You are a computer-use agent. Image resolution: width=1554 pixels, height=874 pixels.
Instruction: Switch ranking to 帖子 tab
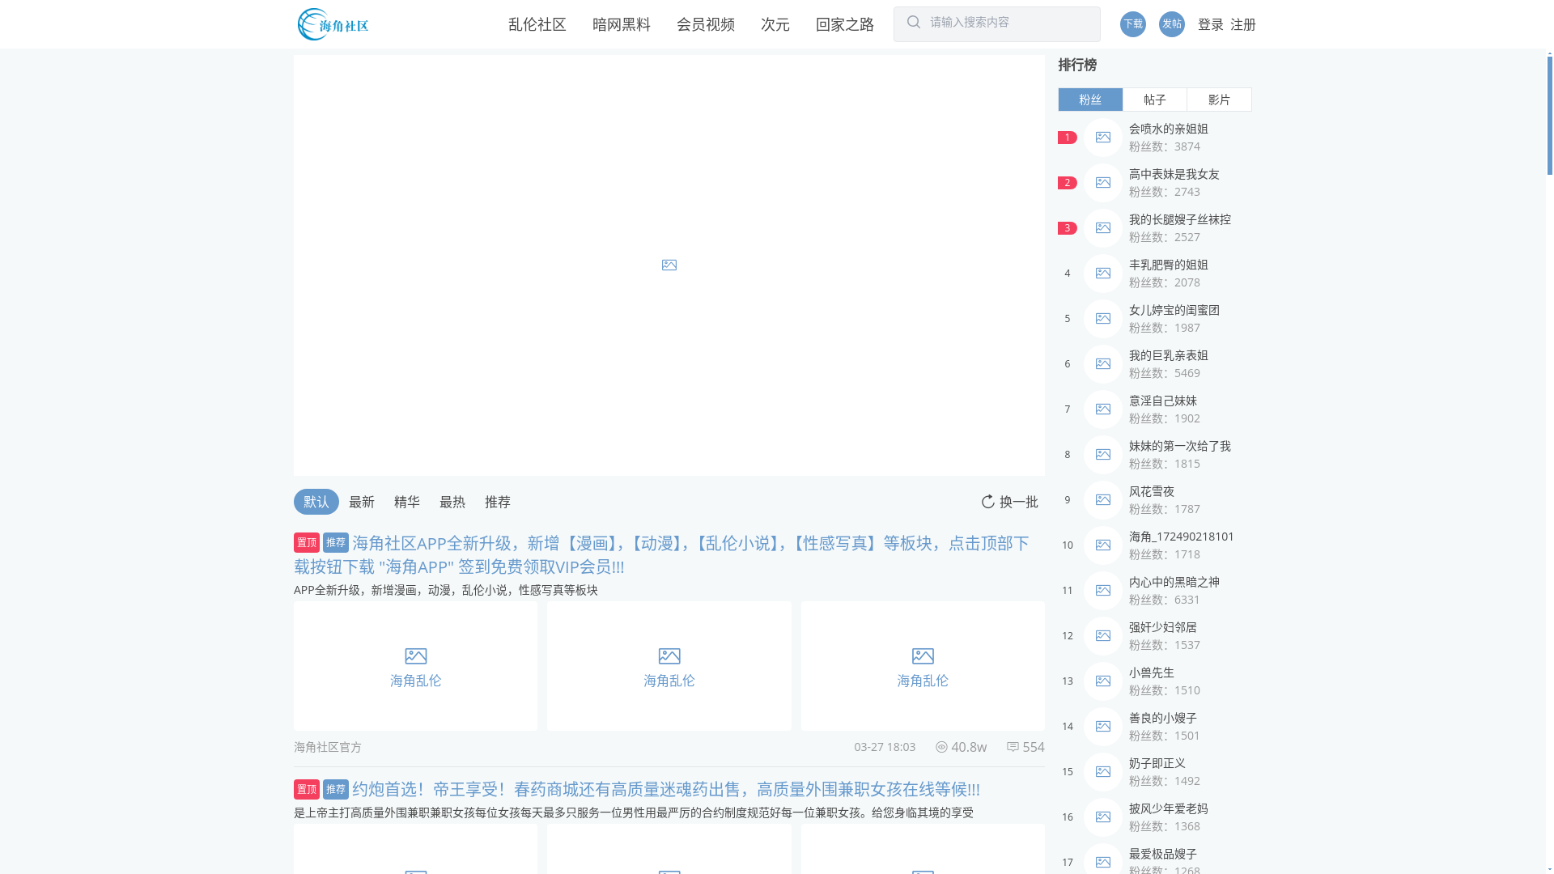point(1155,100)
